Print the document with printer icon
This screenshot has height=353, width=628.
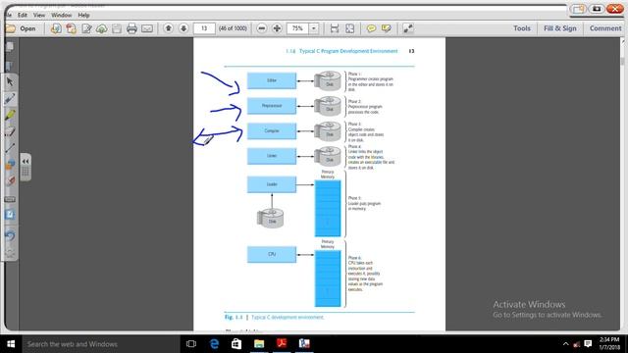pyautogui.click(x=131, y=28)
